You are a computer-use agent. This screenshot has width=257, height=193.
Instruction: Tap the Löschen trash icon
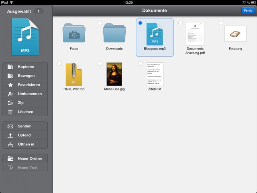coord(10,112)
